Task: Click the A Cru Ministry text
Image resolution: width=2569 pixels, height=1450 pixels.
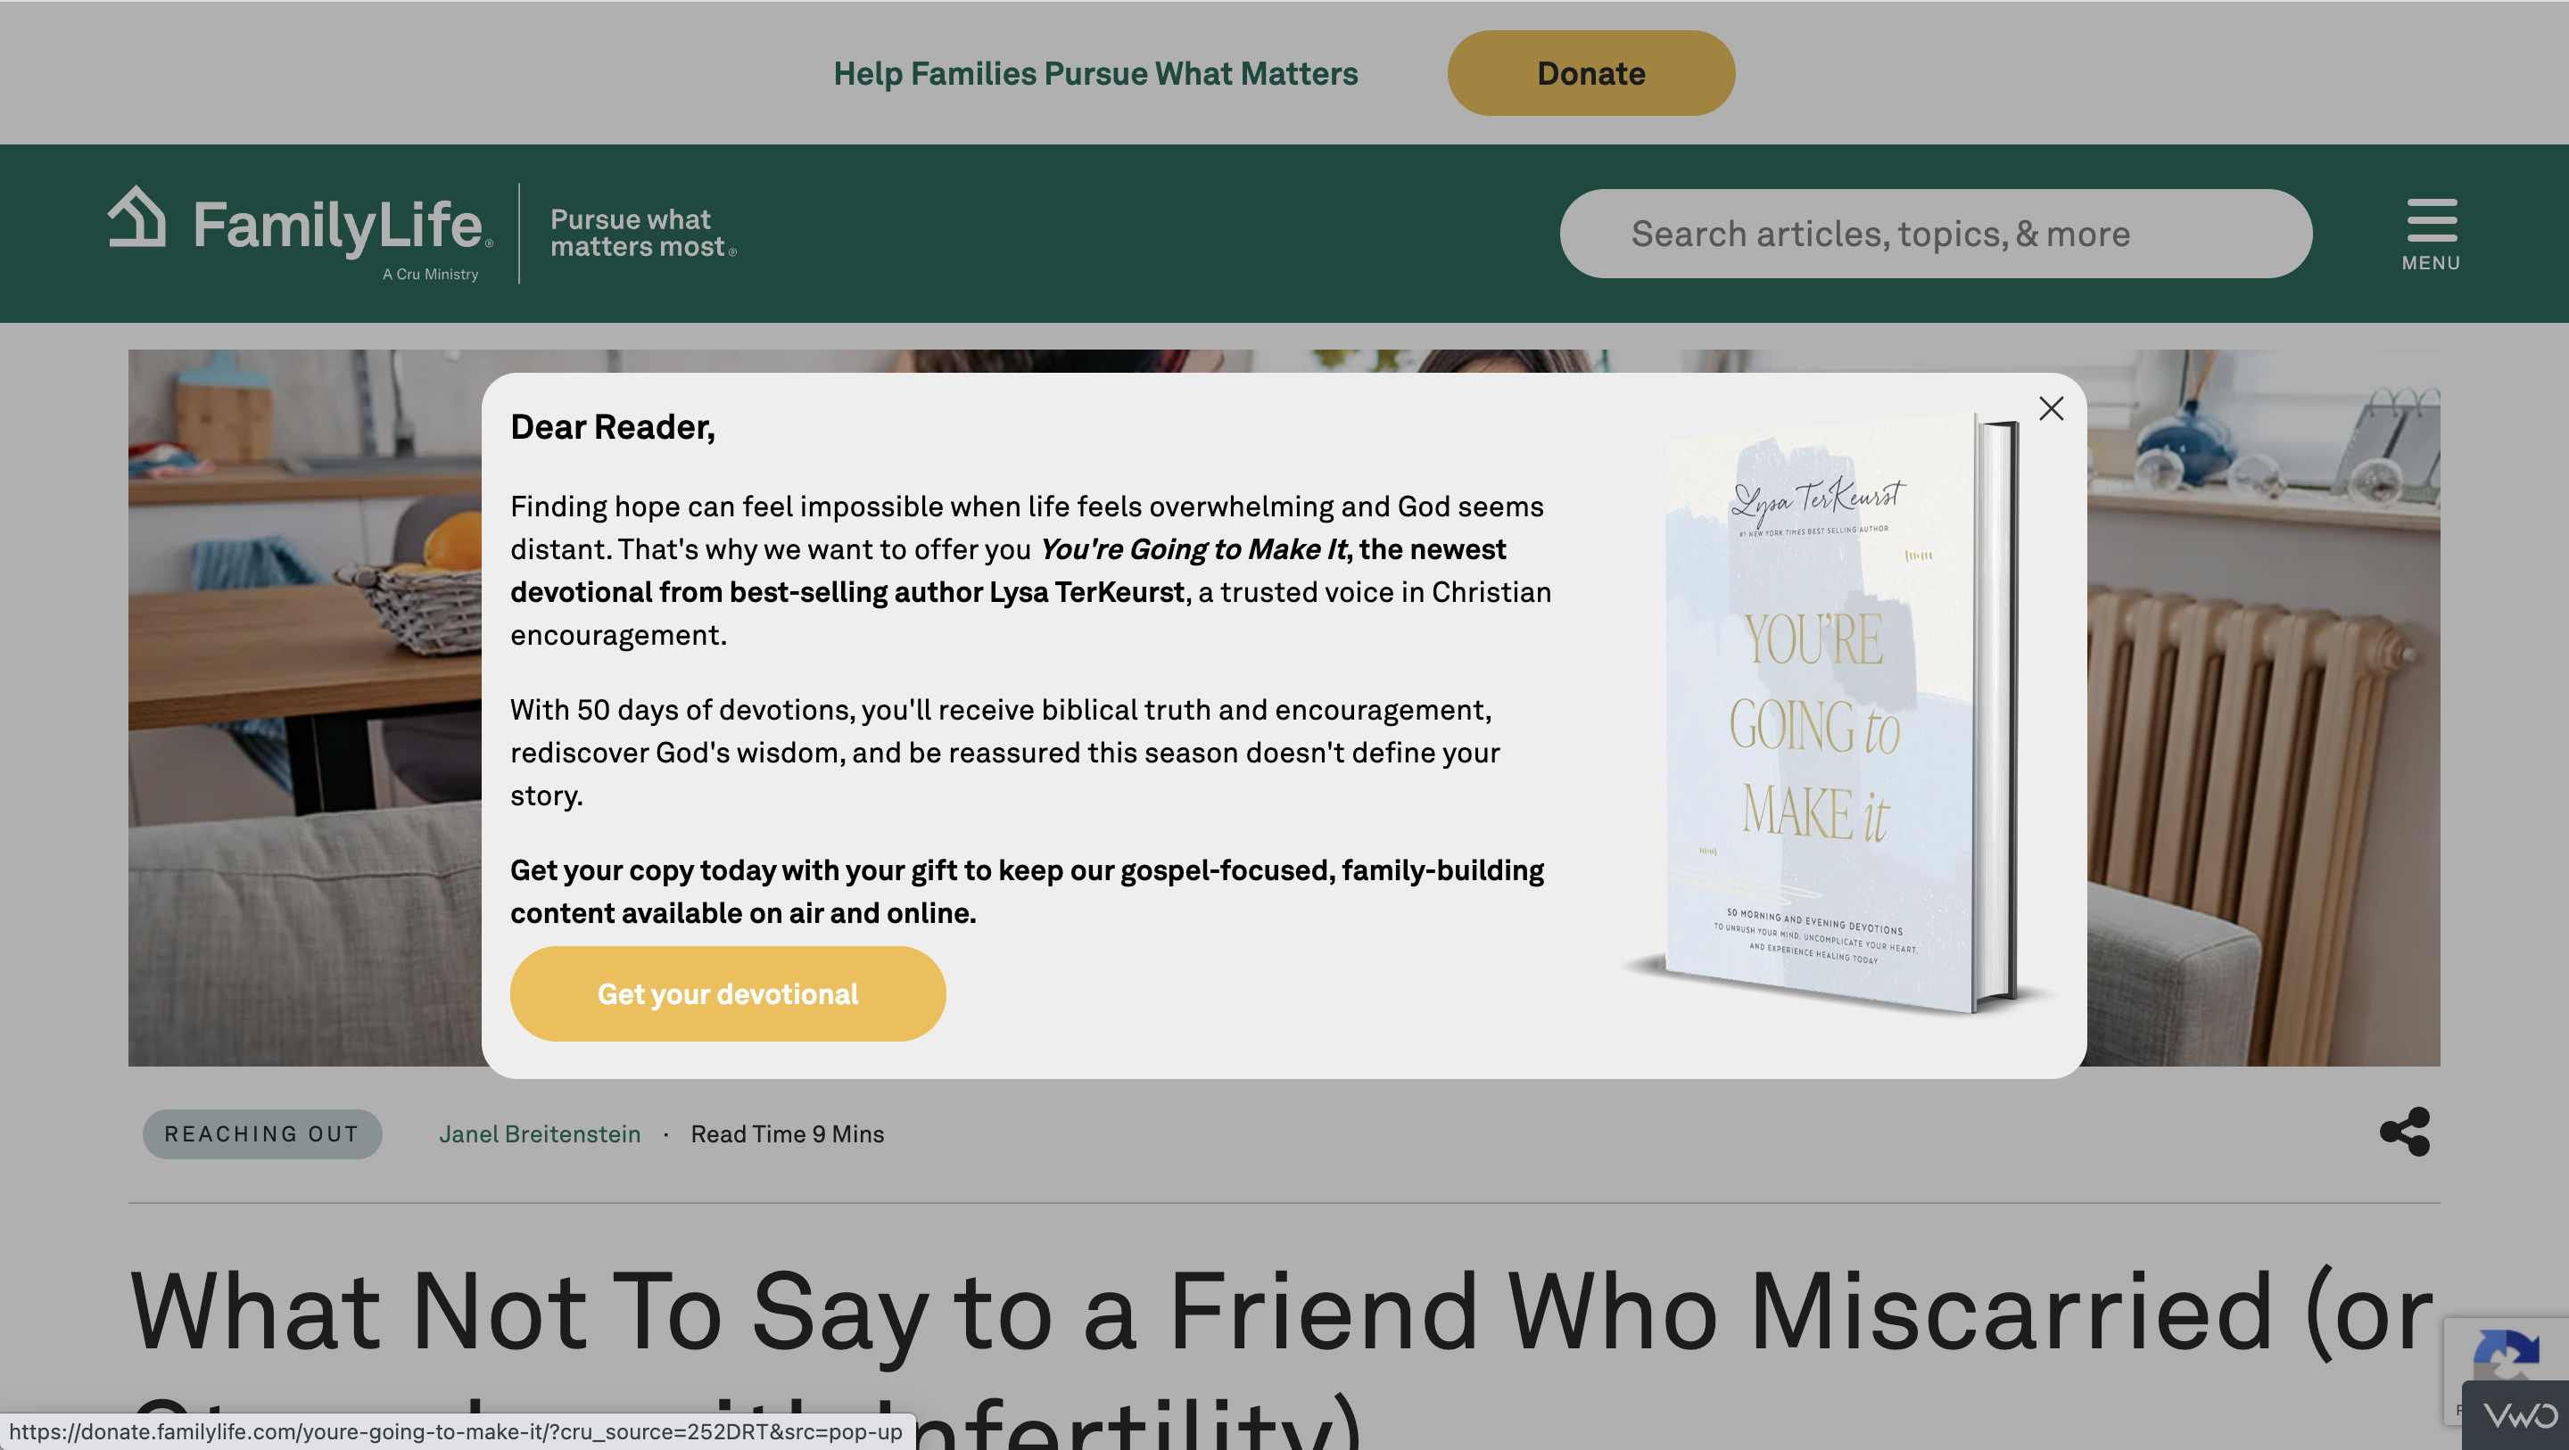Action: [431, 275]
